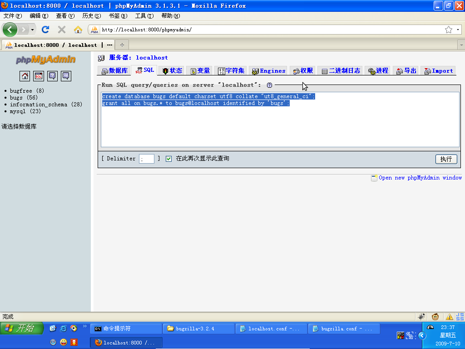The width and height of the screenshot is (465, 349).
Task: Click the Delimiter input field
Action: click(147, 159)
